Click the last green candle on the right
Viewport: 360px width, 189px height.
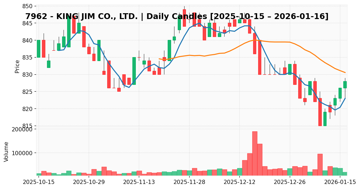pyautogui.click(x=345, y=85)
